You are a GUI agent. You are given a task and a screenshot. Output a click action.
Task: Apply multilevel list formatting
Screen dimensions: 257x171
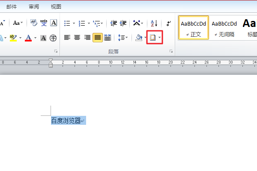click(96, 24)
